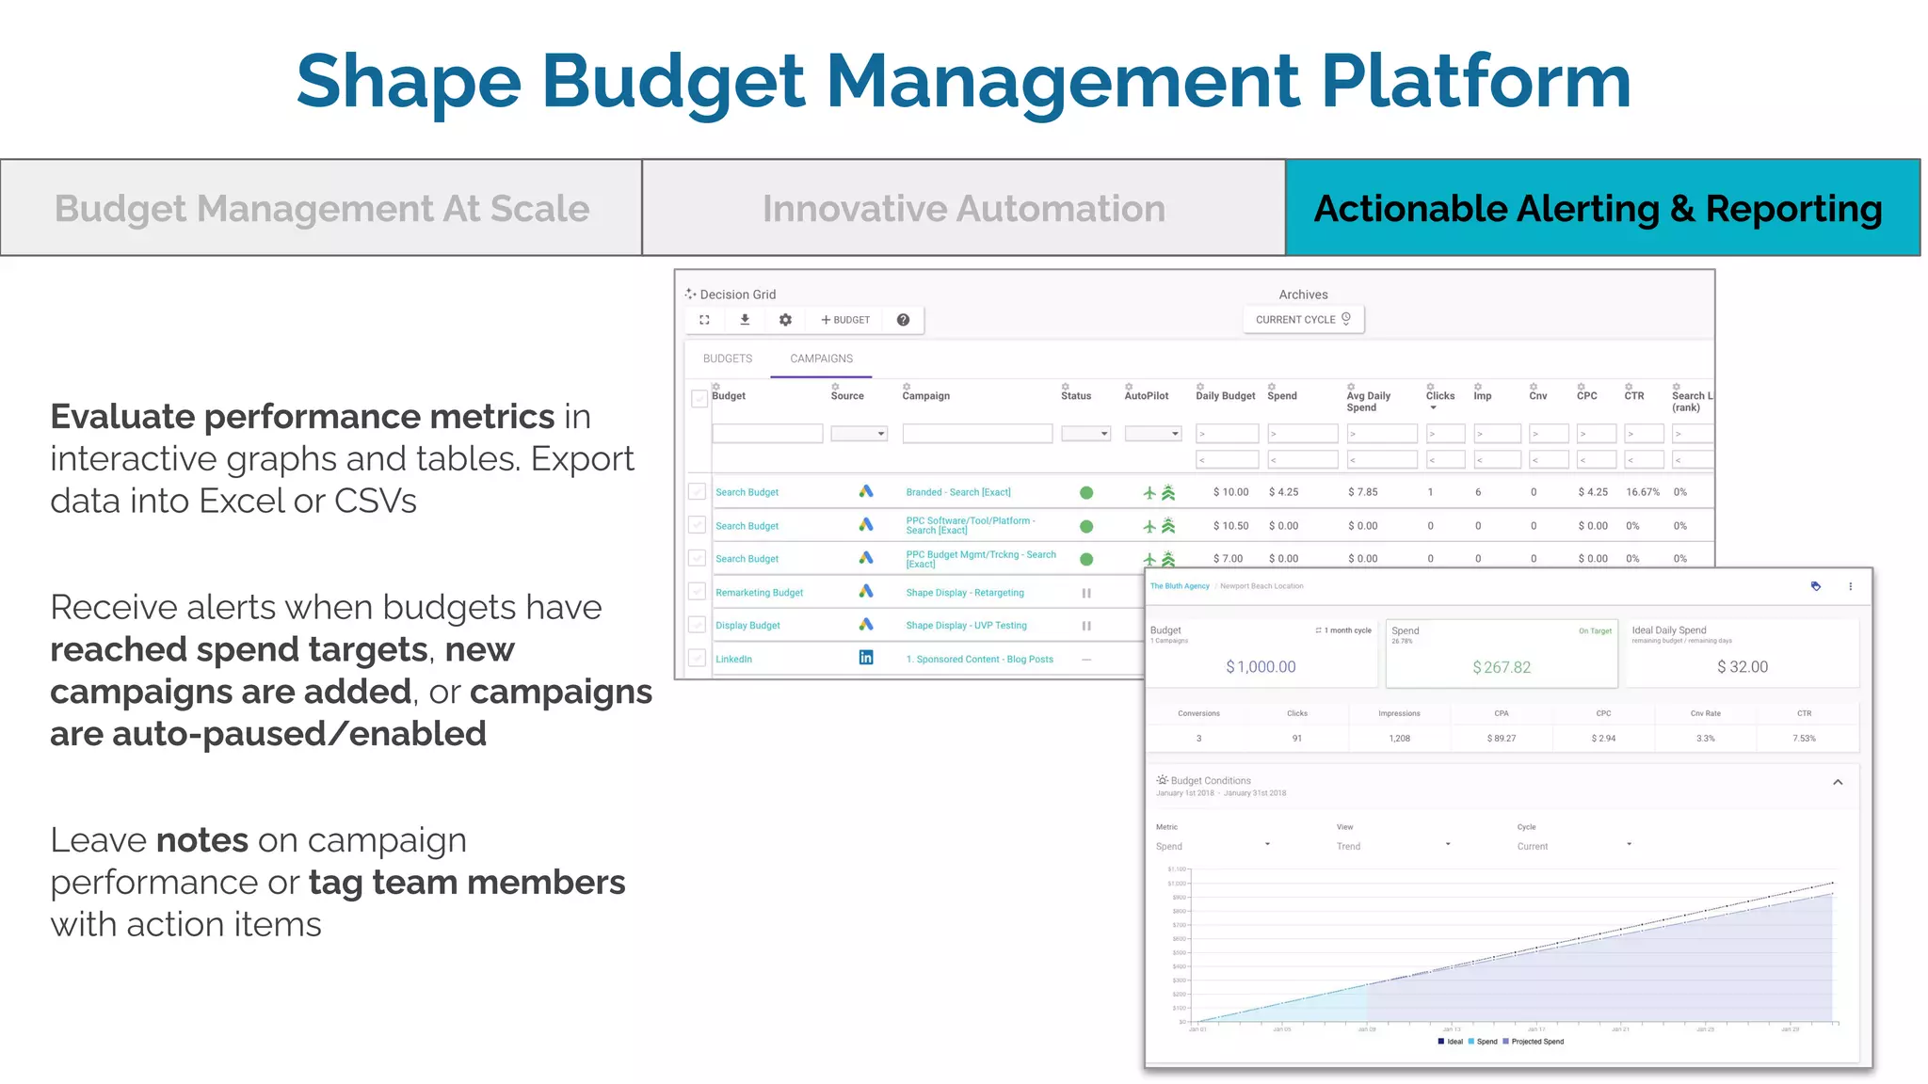The image size is (1928, 1084).
Task: Click the Budget column filter input
Action: point(767,433)
